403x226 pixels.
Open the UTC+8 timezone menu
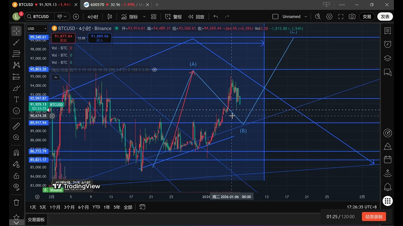pyautogui.click(x=362, y=207)
